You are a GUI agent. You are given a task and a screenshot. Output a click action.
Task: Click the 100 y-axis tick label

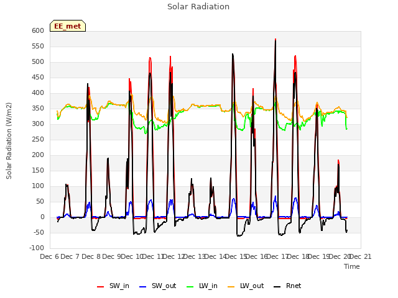pyautogui.click(x=38, y=186)
